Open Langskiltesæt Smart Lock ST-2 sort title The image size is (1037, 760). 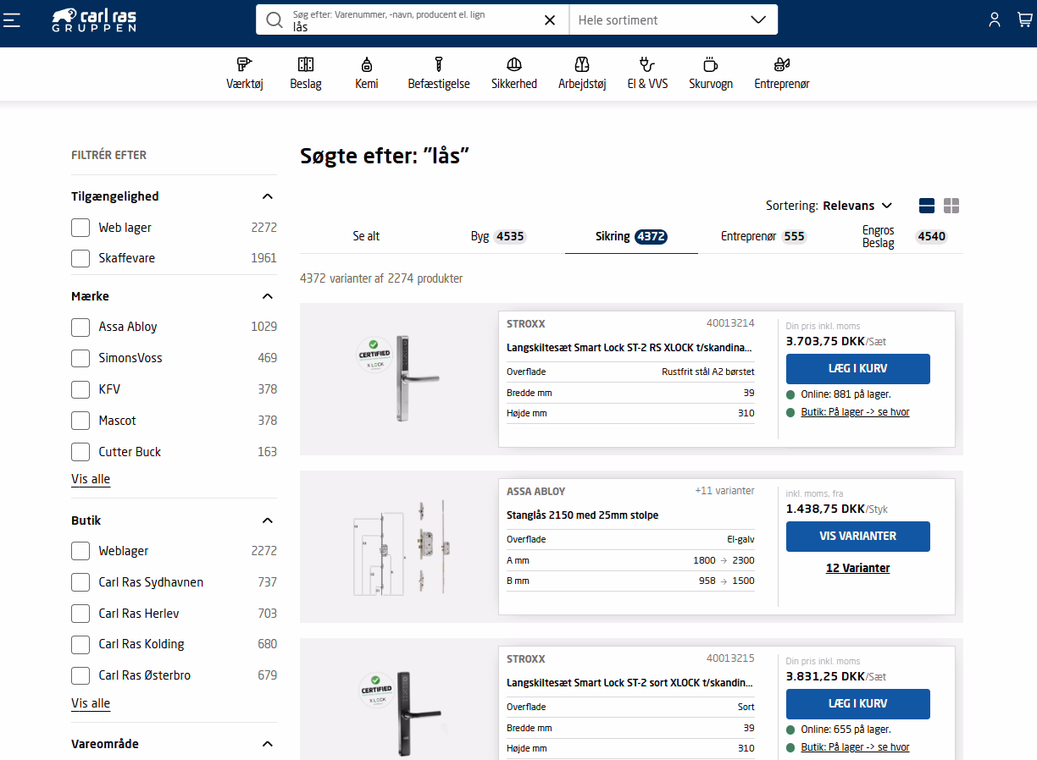tap(629, 682)
